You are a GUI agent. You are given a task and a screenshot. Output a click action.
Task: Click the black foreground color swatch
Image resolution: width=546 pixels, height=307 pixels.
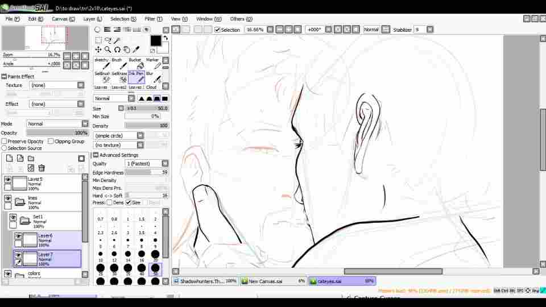[156, 41]
